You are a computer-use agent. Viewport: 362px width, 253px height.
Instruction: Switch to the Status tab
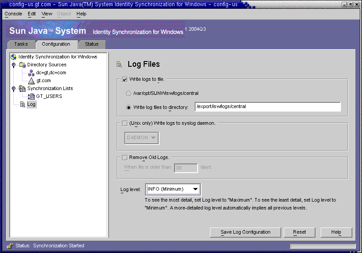(x=92, y=44)
